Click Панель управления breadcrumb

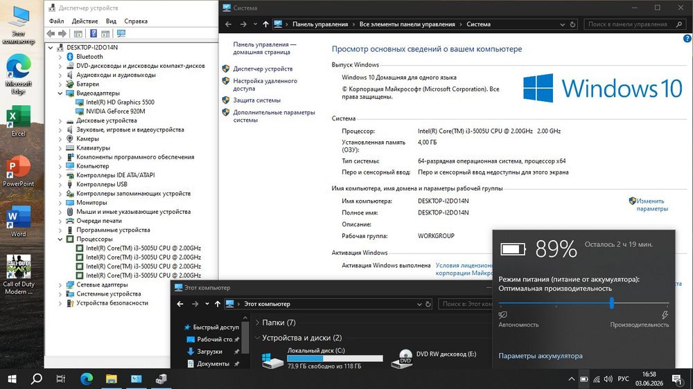320,24
